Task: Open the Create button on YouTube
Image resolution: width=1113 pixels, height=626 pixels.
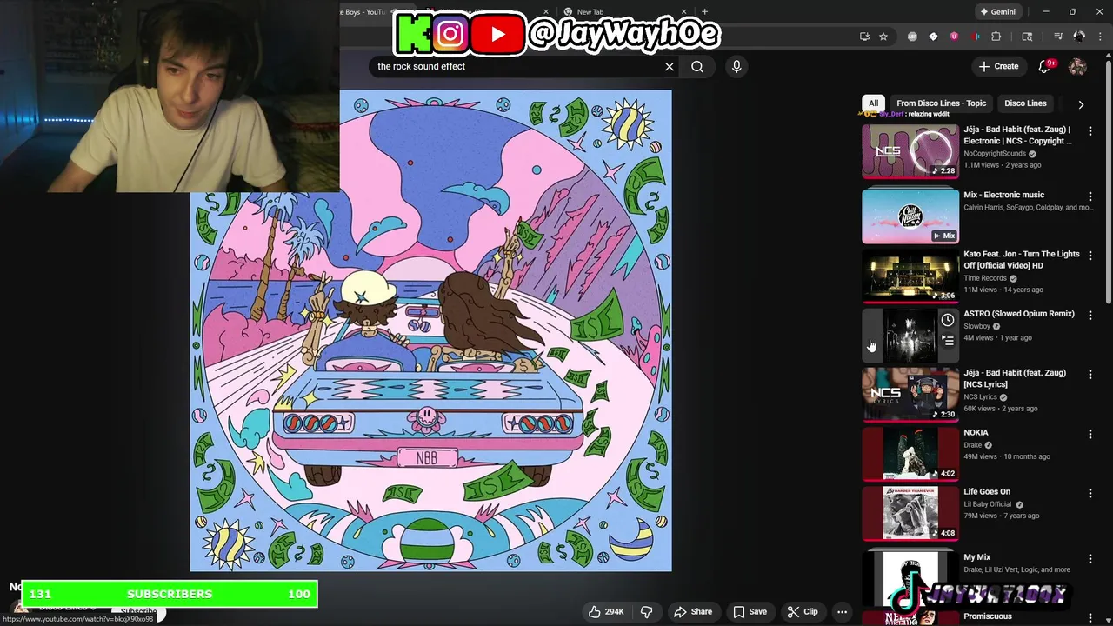Action: point(998,66)
